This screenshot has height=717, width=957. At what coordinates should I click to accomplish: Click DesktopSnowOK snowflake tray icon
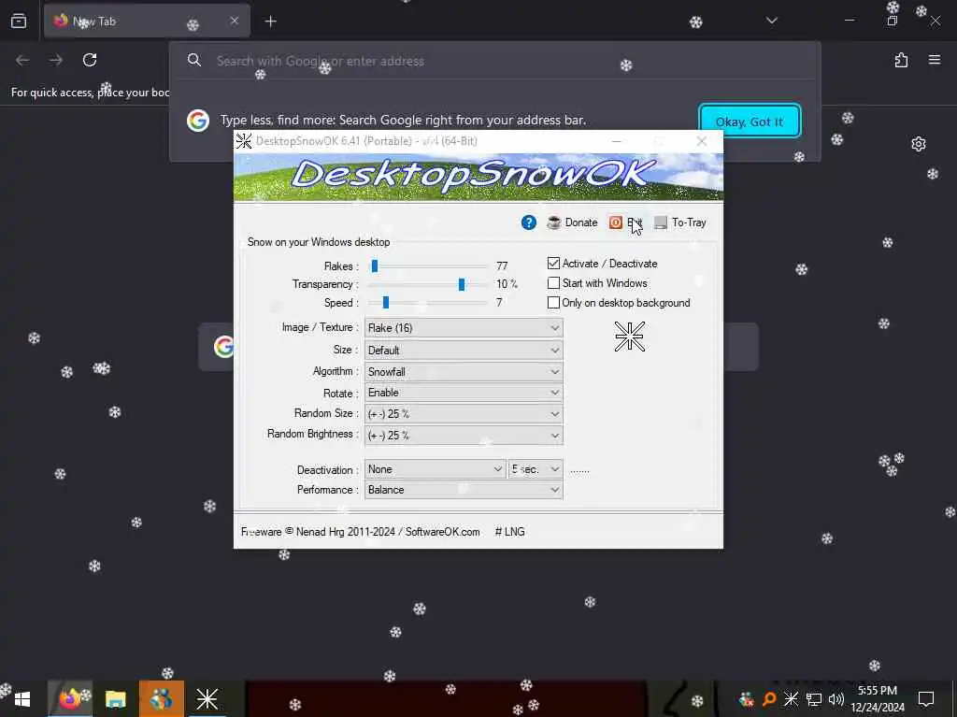pos(791,698)
